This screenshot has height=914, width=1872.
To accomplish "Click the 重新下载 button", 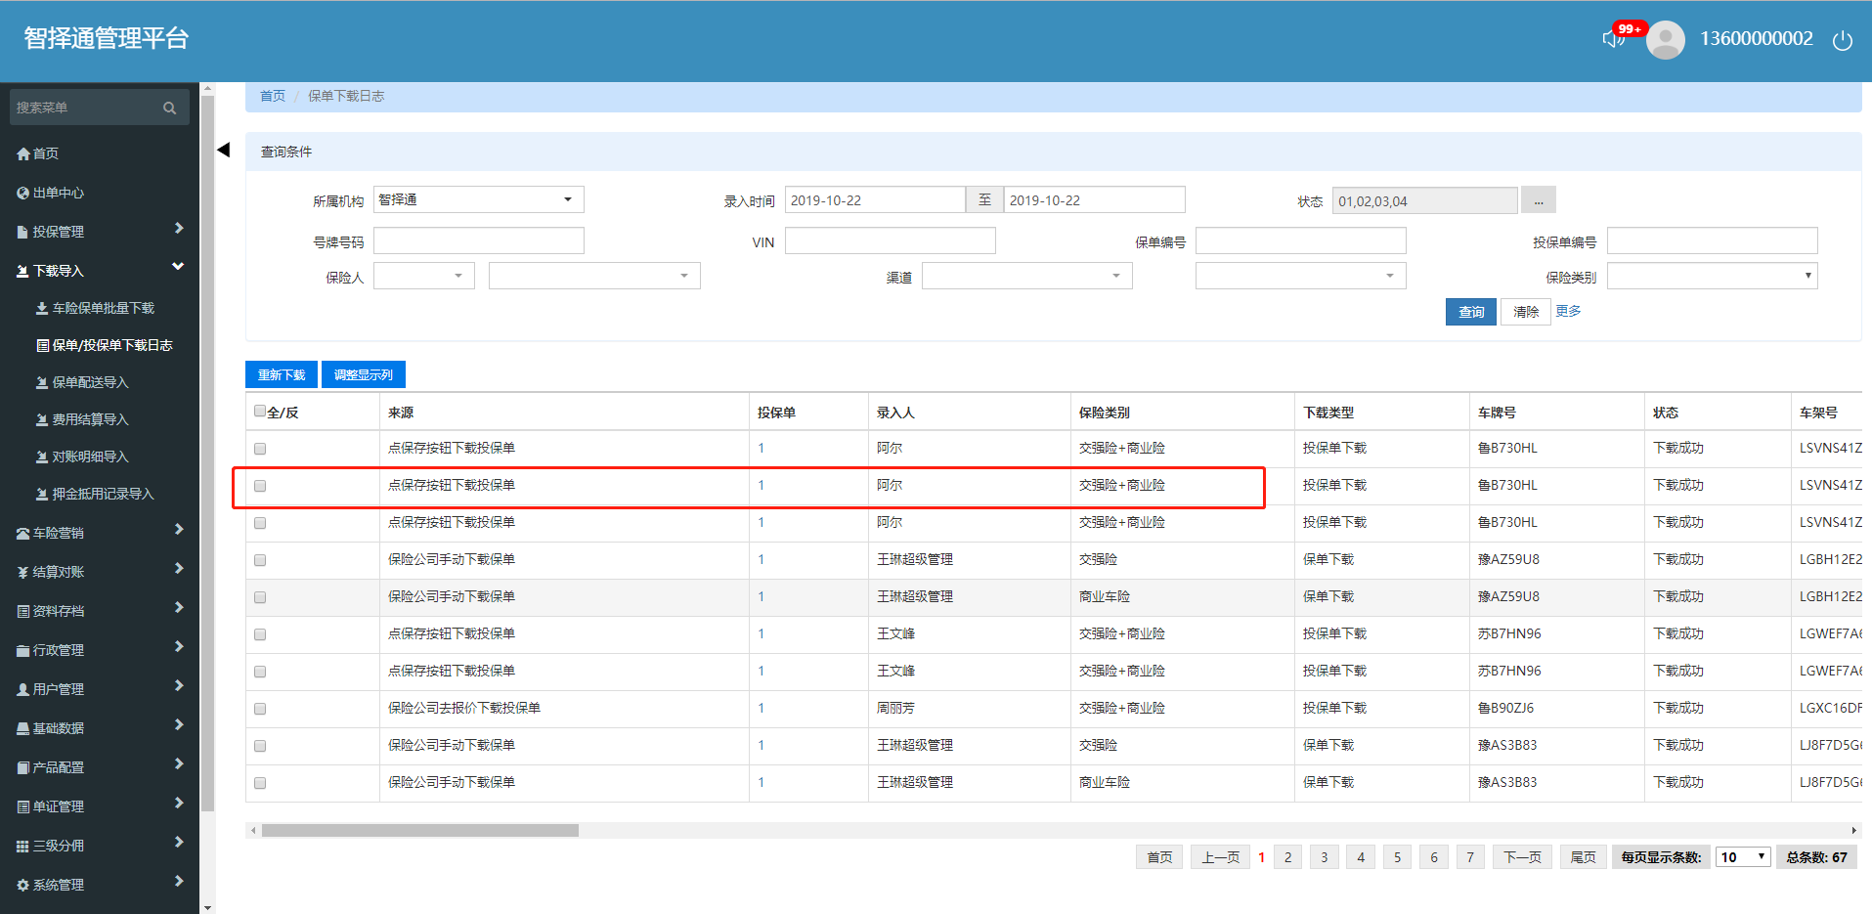I will 282,374.
